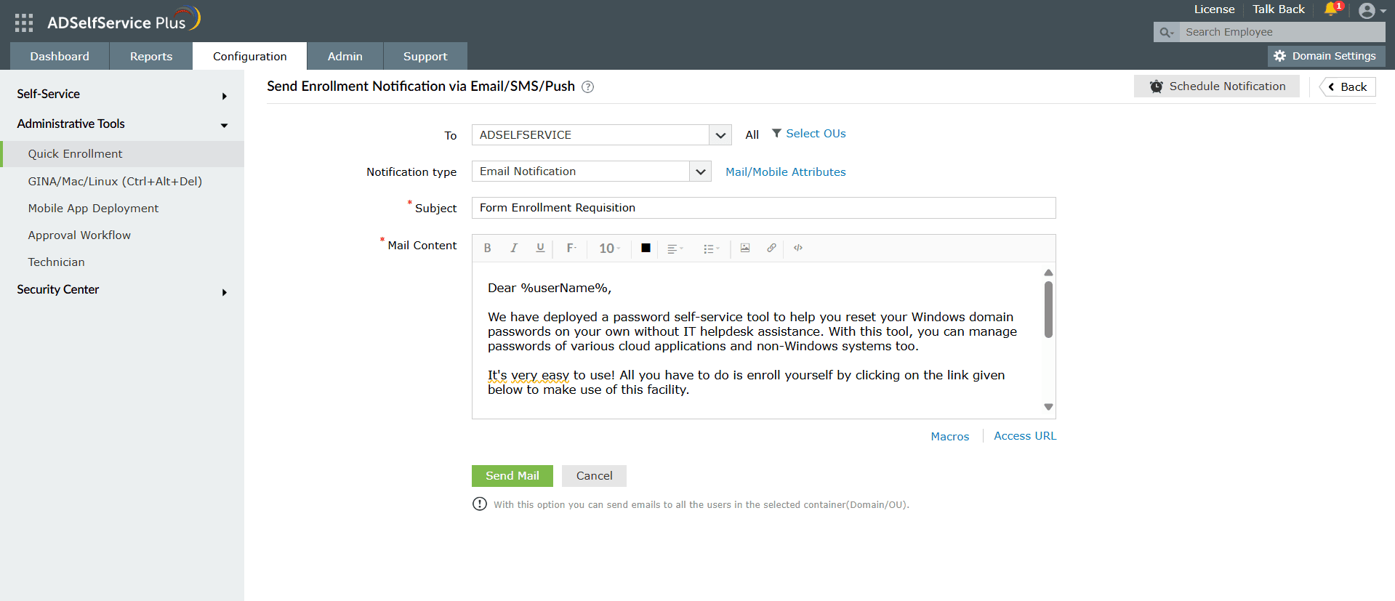Toggle italic formatting in mail editor
The image size is (1395, 601).
514,249
